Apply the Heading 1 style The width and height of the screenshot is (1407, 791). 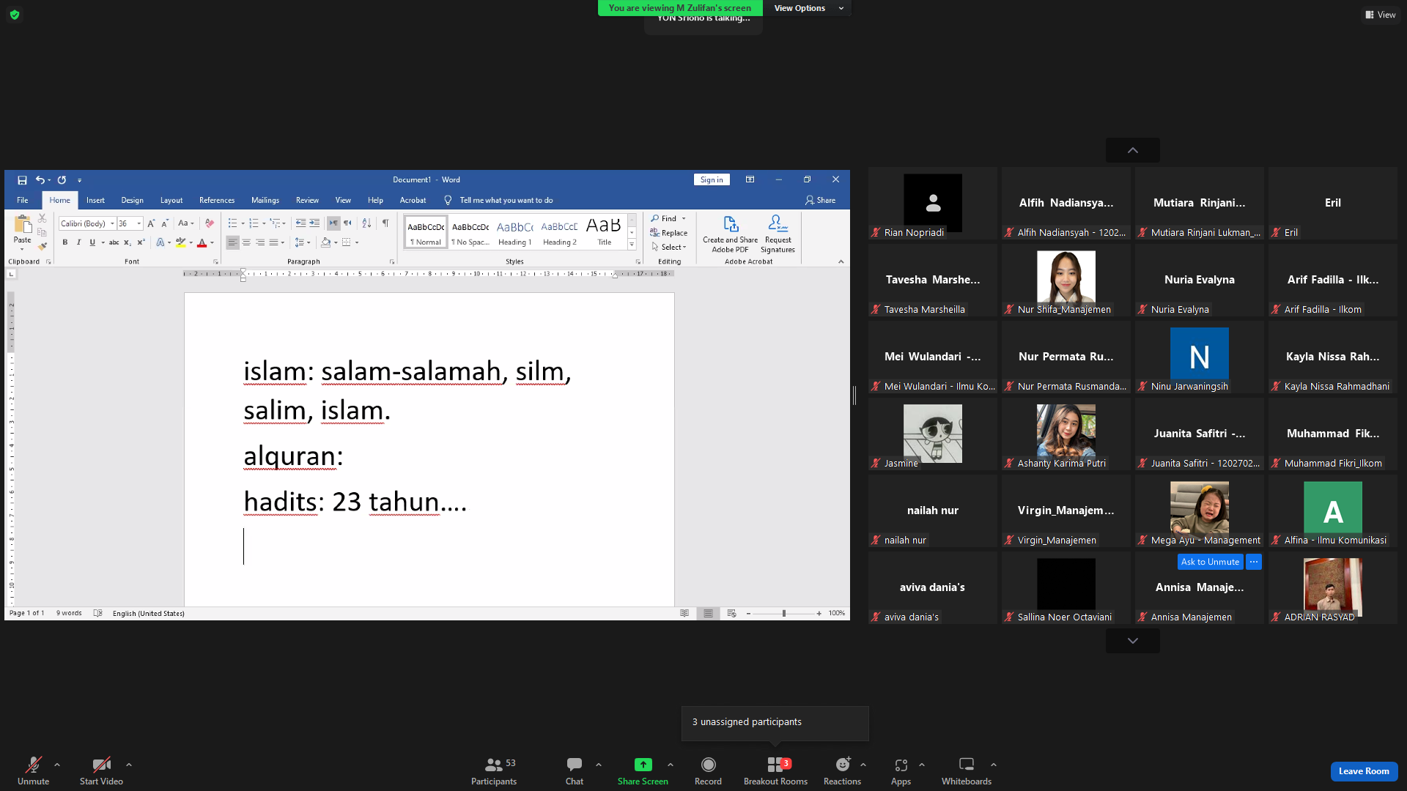(515, 232)
